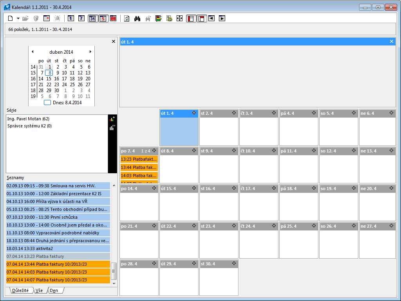Add an item to so 26. 4

click(x=354, y=226)
